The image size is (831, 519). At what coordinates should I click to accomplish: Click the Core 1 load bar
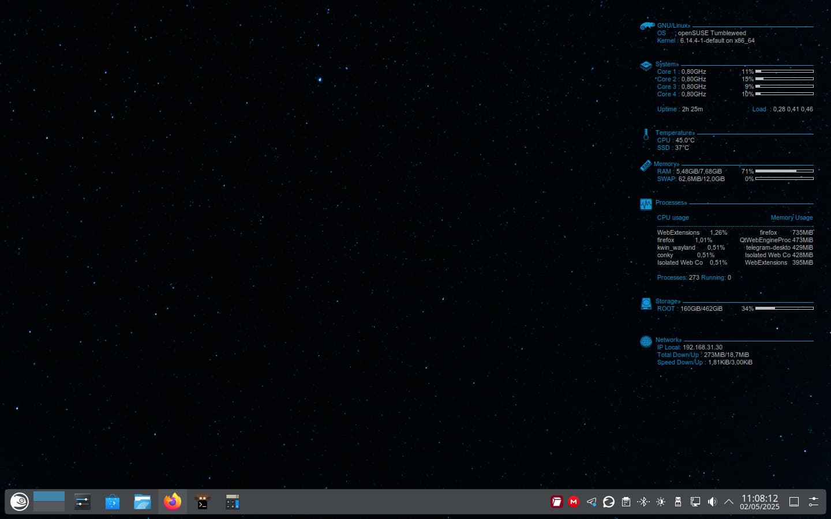tap(784, 72)
